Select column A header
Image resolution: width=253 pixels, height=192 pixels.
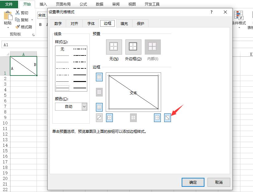coord(24,54)
